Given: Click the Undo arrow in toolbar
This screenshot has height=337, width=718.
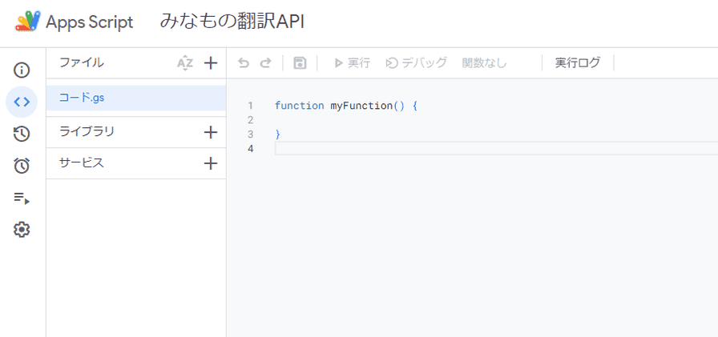Looking at the screenshot, I should coord(244,63).
